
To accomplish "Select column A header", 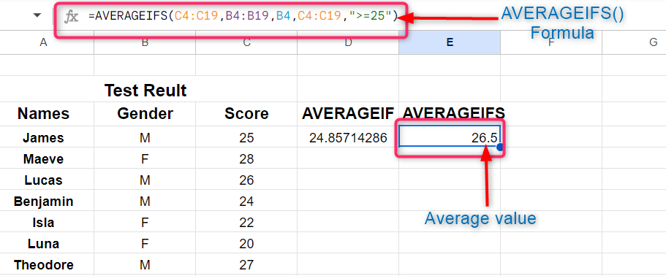I will coord(43,42).
